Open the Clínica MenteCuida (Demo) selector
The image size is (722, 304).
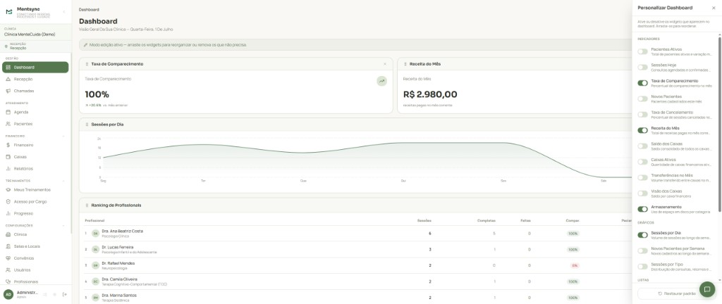(x=36, y=32)
